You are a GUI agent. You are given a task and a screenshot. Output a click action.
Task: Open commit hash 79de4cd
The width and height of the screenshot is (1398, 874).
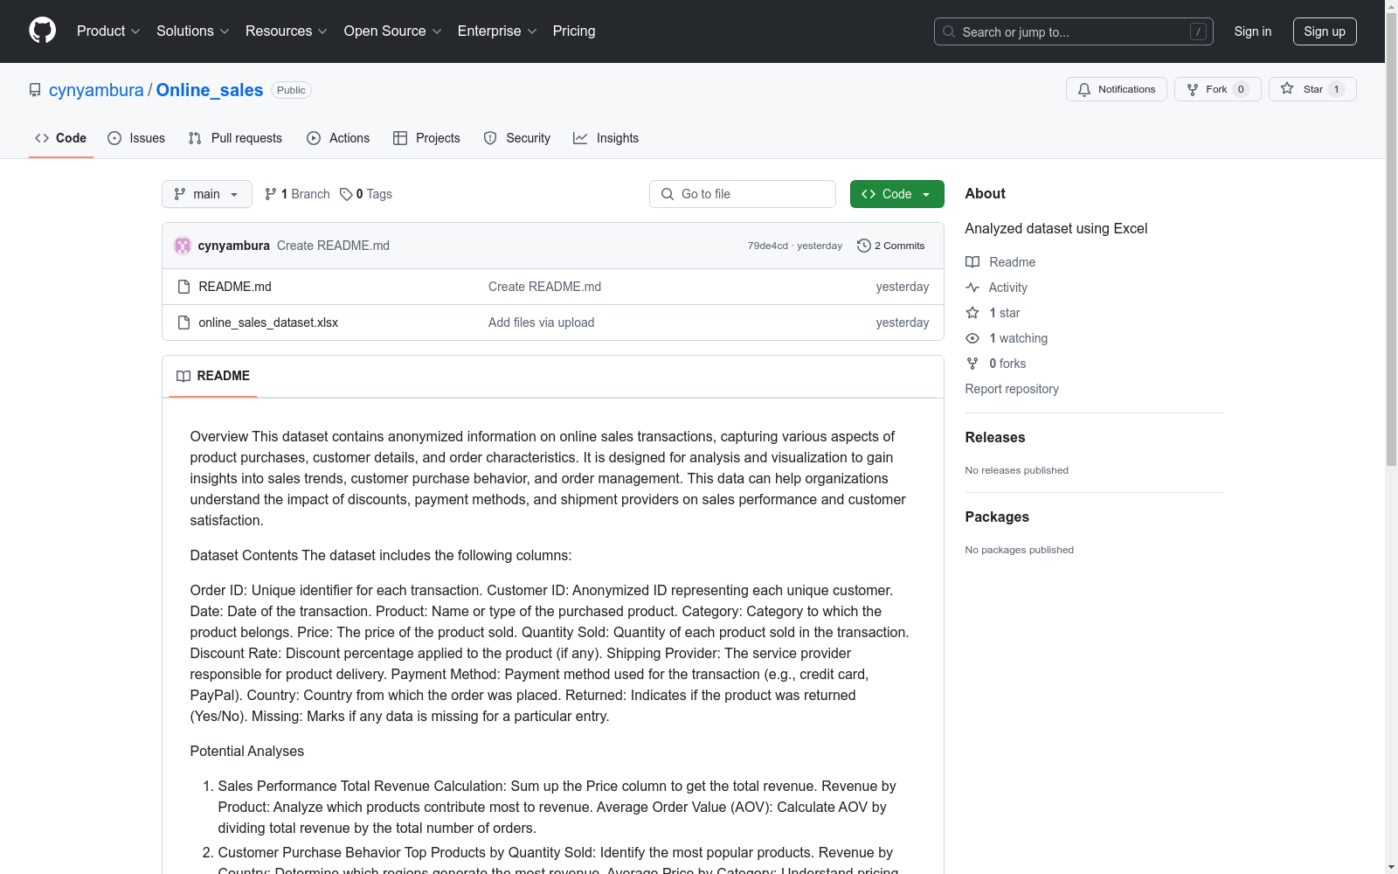(x=767, y=246)
